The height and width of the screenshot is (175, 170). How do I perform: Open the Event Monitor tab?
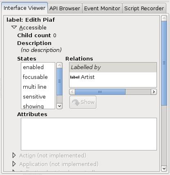point(102,9)
